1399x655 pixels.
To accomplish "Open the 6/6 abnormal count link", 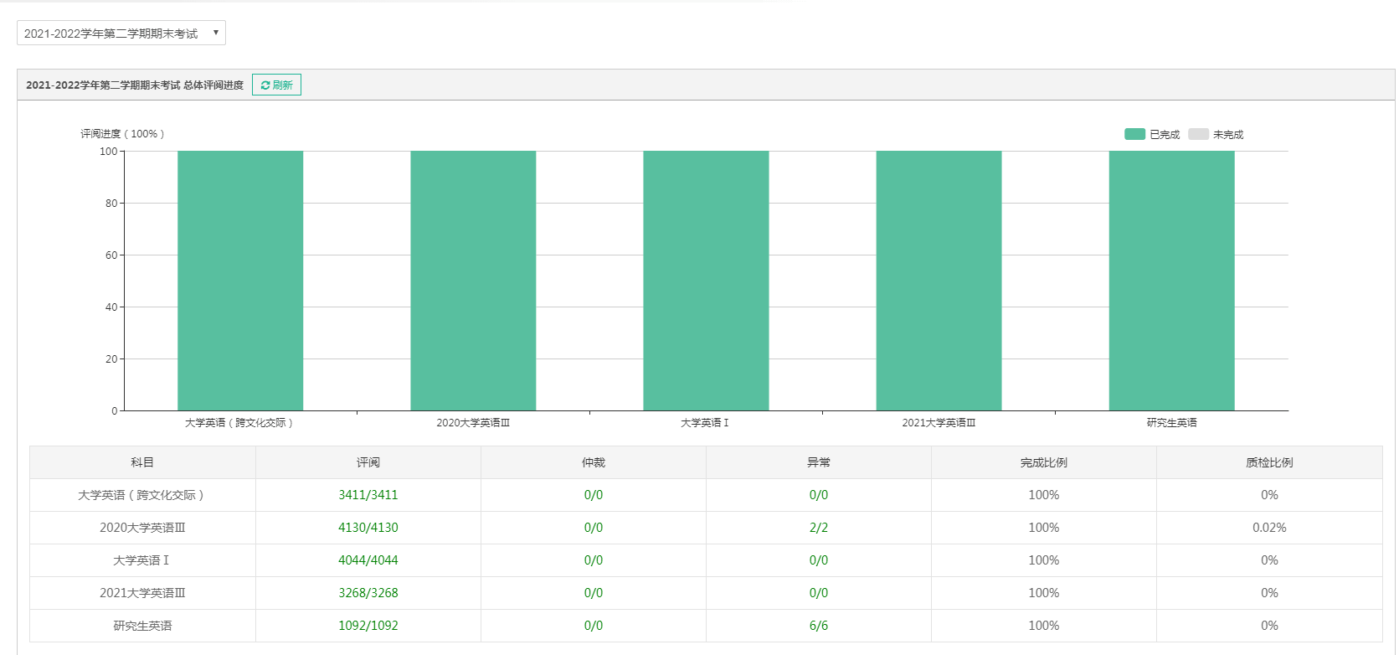I will pyautogui.click(x=819, y=626).
